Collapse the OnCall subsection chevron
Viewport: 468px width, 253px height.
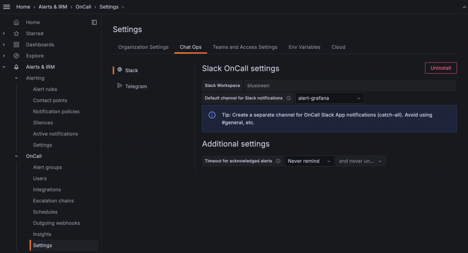pos(16,156)
